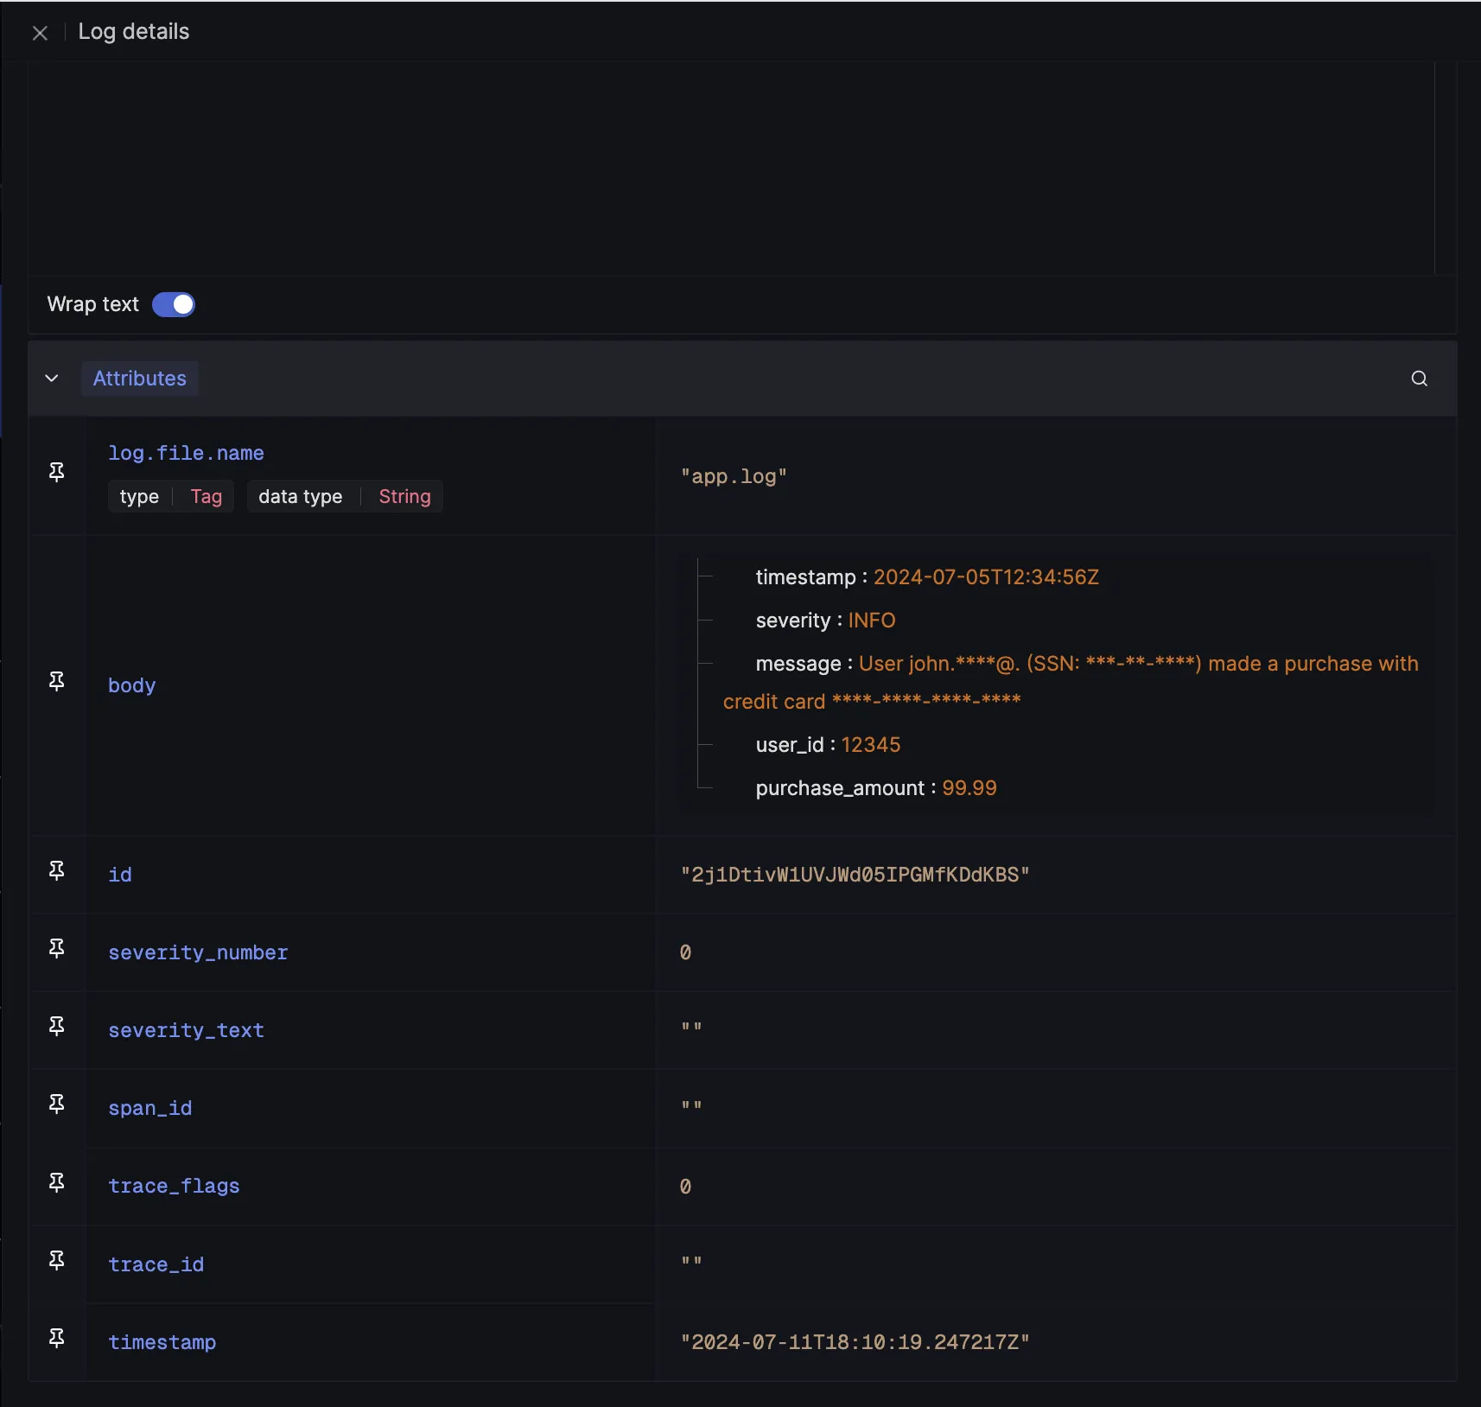Pin the timestamp attribute
This screenshot has height=1407, width=1481.
(x=57, y=1338)
